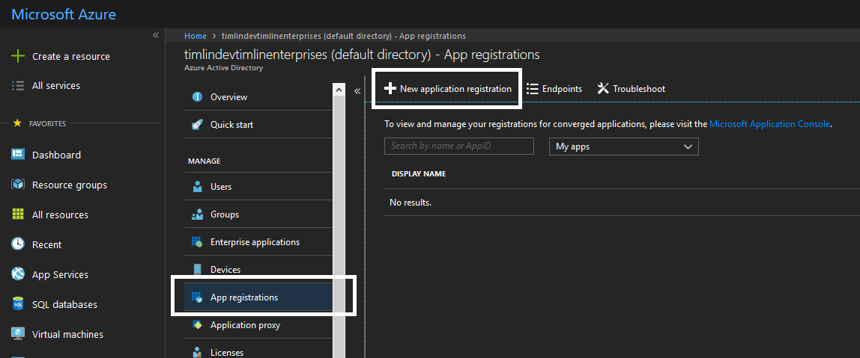Screen dimensions: 860x358
Task: Open SQL databases icon
Action: point(18,304)
